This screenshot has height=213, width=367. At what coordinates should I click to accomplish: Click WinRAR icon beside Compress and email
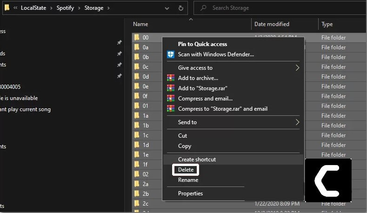tap(171, 99)
